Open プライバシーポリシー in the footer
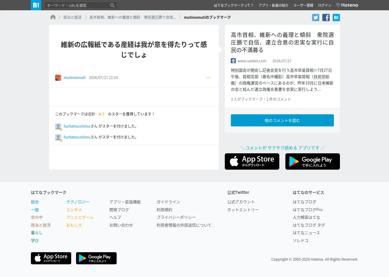The width and height of the screenshot is (389, 277). click(176, 217)
